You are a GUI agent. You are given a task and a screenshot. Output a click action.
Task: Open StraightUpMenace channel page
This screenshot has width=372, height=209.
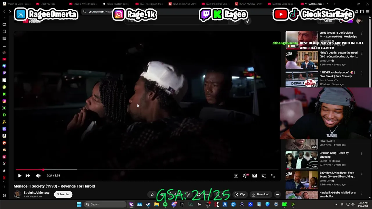click(36, 193)
